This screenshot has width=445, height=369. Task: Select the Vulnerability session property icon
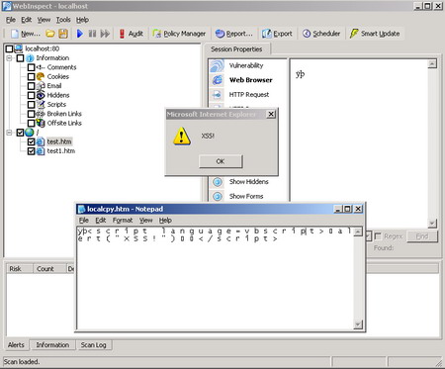pyautogui.click(x=218, y=65)
